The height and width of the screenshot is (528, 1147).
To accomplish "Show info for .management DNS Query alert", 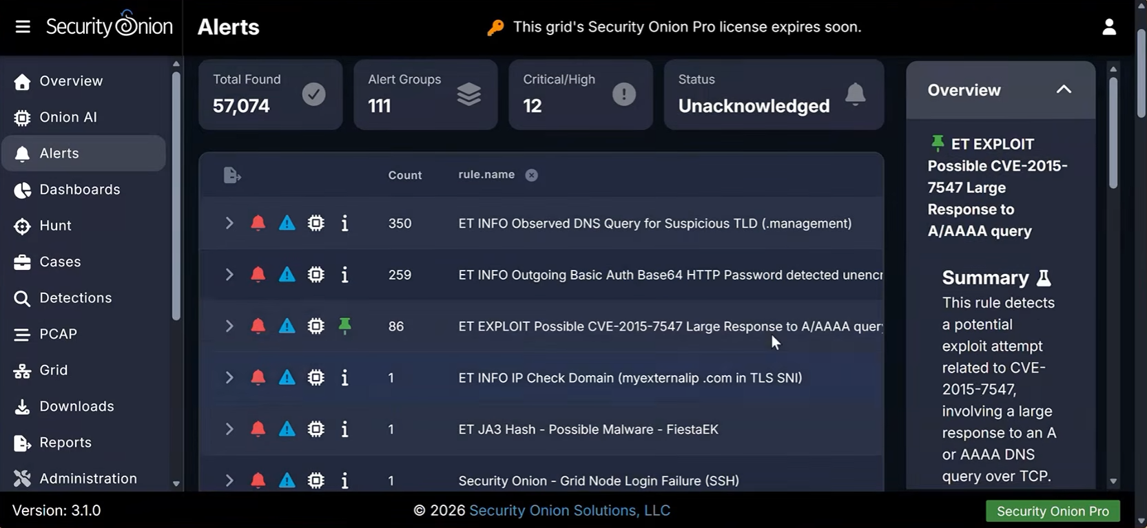I will (344, 223).
